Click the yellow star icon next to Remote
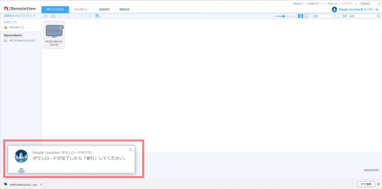 6,28
